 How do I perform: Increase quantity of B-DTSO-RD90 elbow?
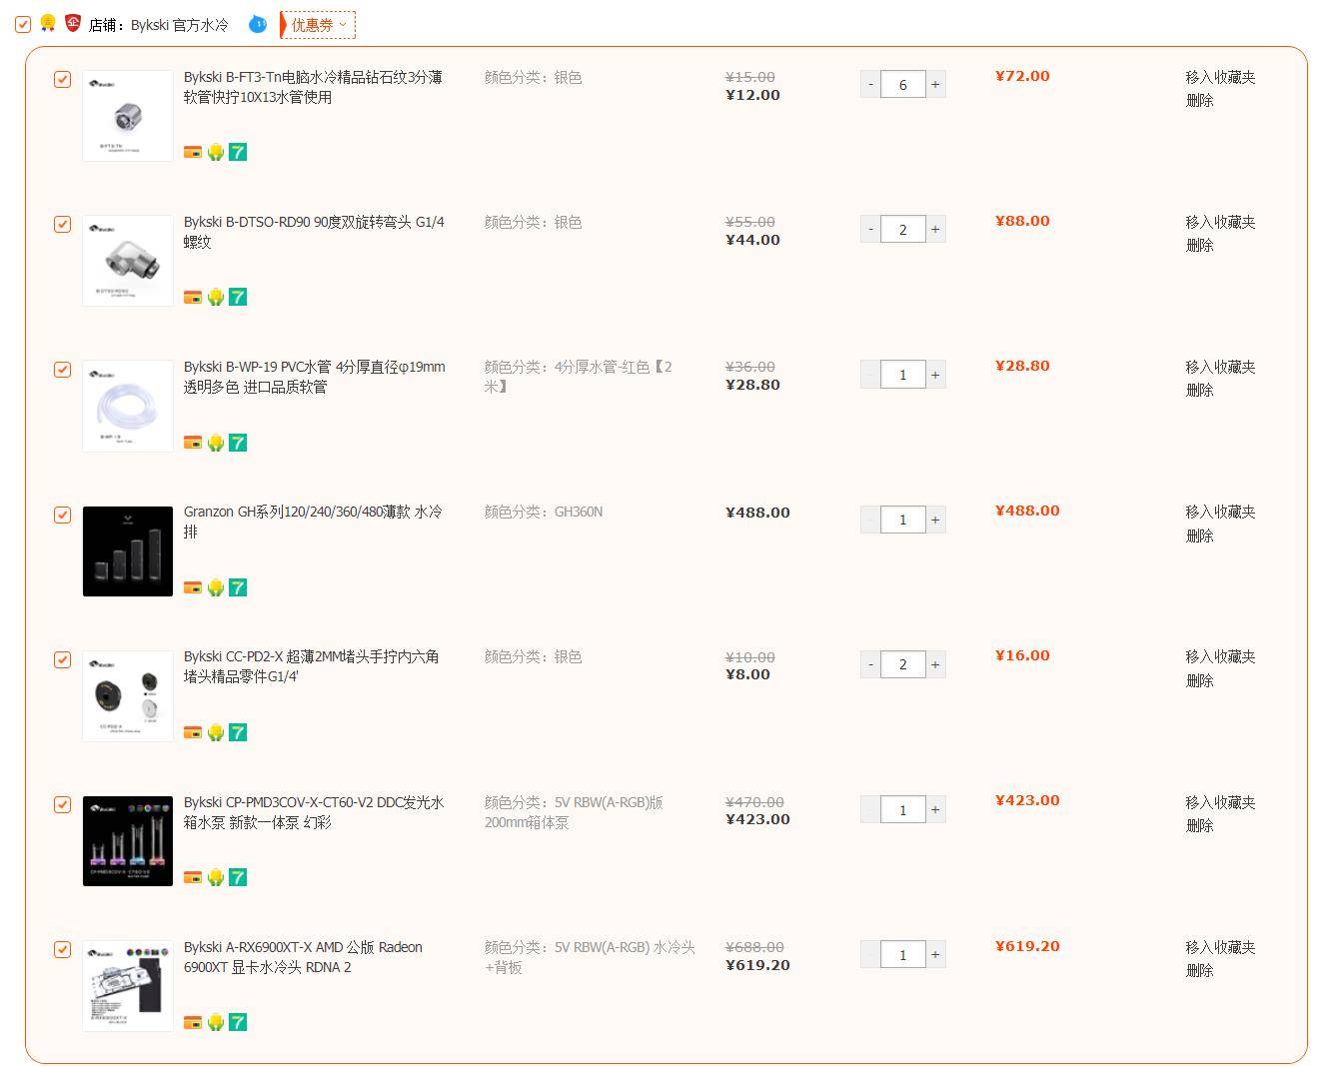click(x=935, y=229)
